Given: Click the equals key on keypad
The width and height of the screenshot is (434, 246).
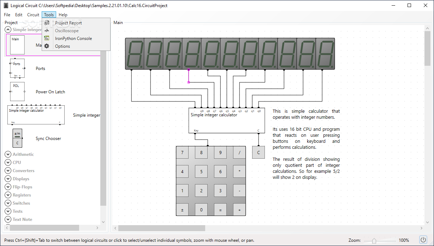Looking at the screenshot, I should 220,210.
